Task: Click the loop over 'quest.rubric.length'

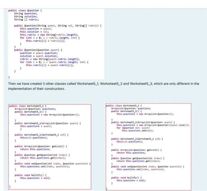Action: click(54, 62)
